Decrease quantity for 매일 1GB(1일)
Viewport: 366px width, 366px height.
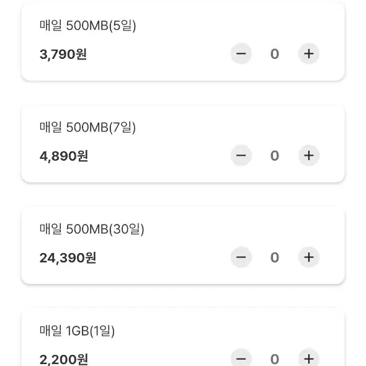[x=241, y=359]
